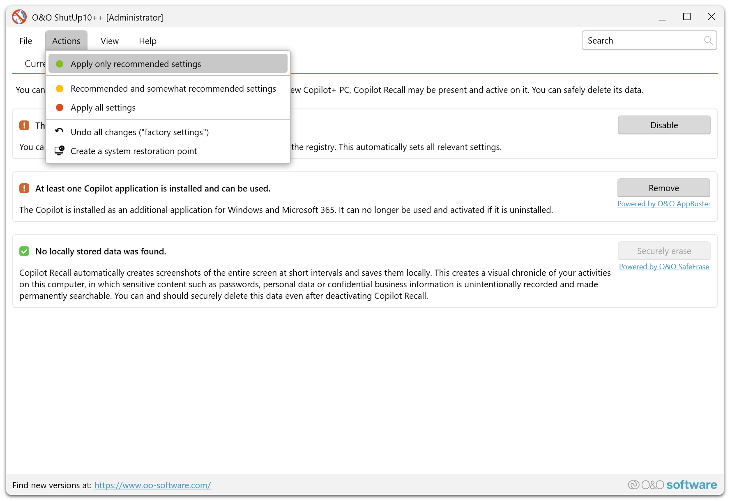The height and width of the screenshot is (501, 730).
Task: Click the undo arrow icon in menu
Action: coord(60,131)
